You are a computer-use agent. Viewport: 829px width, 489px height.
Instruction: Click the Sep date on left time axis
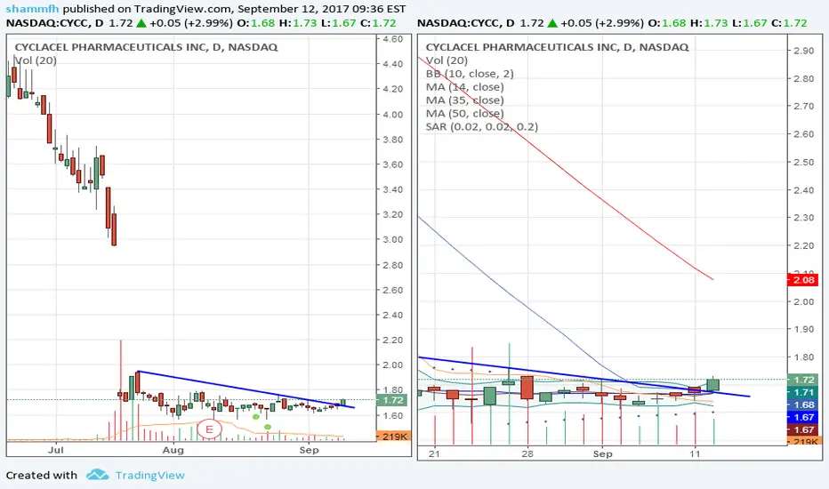[x=310, y=450]
